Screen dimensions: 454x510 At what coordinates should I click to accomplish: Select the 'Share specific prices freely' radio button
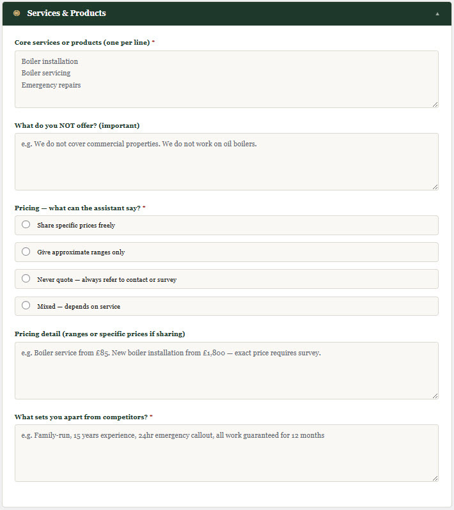[x=26, y=224]
